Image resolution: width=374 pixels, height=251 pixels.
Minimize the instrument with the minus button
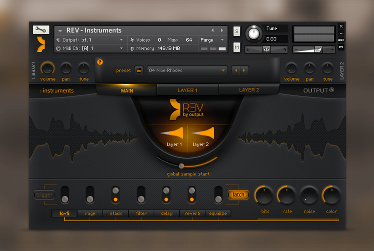click(x=341, y=33)
